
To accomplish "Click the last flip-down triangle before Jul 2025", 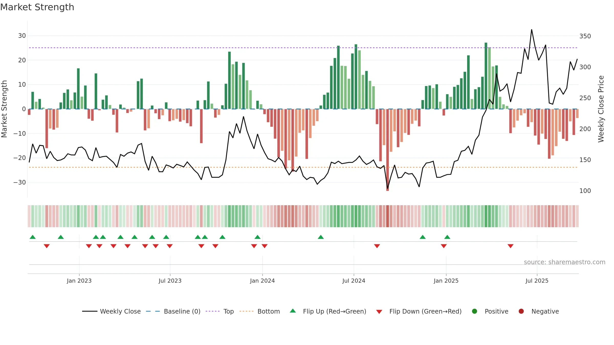I will coord(511,246).
